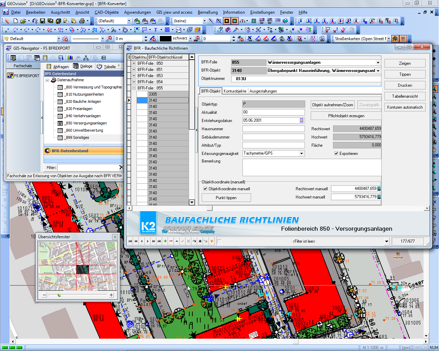This screenshot has height=351, width=439.
Task: Open the Erfassungsgenauigkeit Tachymetrie/GPS dropdown
Action: point(302,154)
